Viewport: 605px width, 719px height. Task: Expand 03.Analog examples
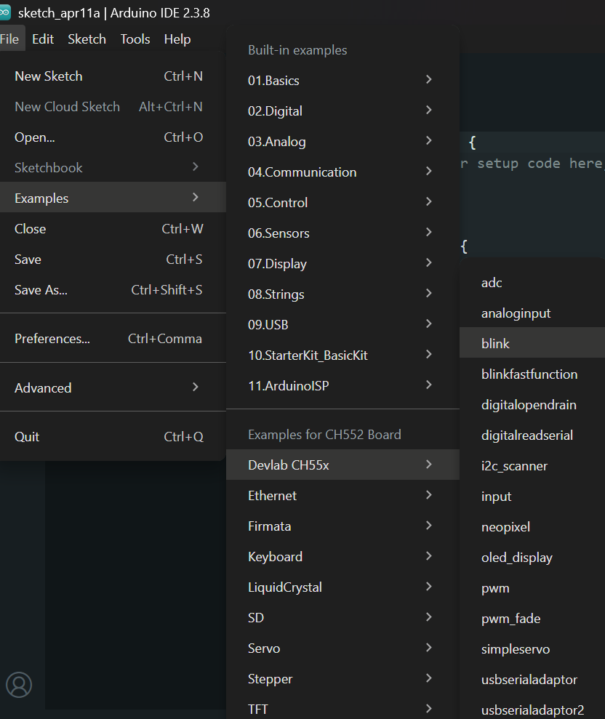[x=342, y=142]
